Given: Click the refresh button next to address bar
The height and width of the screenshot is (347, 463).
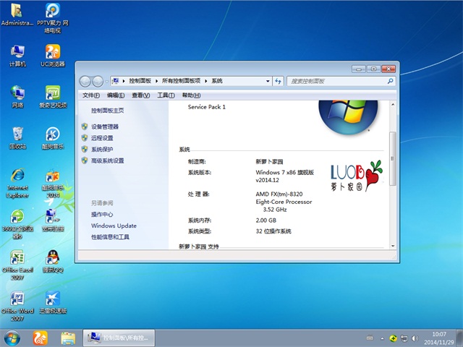Looking at the screenshot, I should pos(278,81).
